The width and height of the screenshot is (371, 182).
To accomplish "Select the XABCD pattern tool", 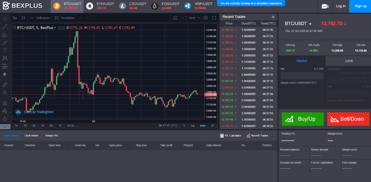I will pyautogui.click(x=5, y=58).
